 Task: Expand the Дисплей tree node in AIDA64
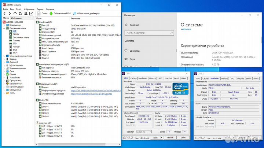[x=4, y=62]
